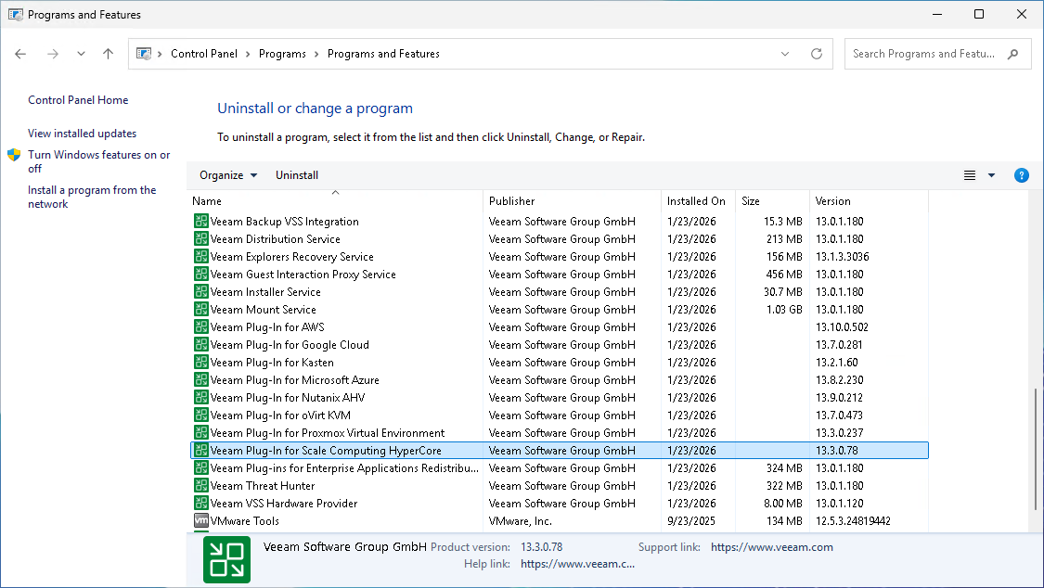Viewport: 1044px width, 588px height.
Task: Click Veeam Plug-In for Nutanix AHV icon
Action: 201,397
